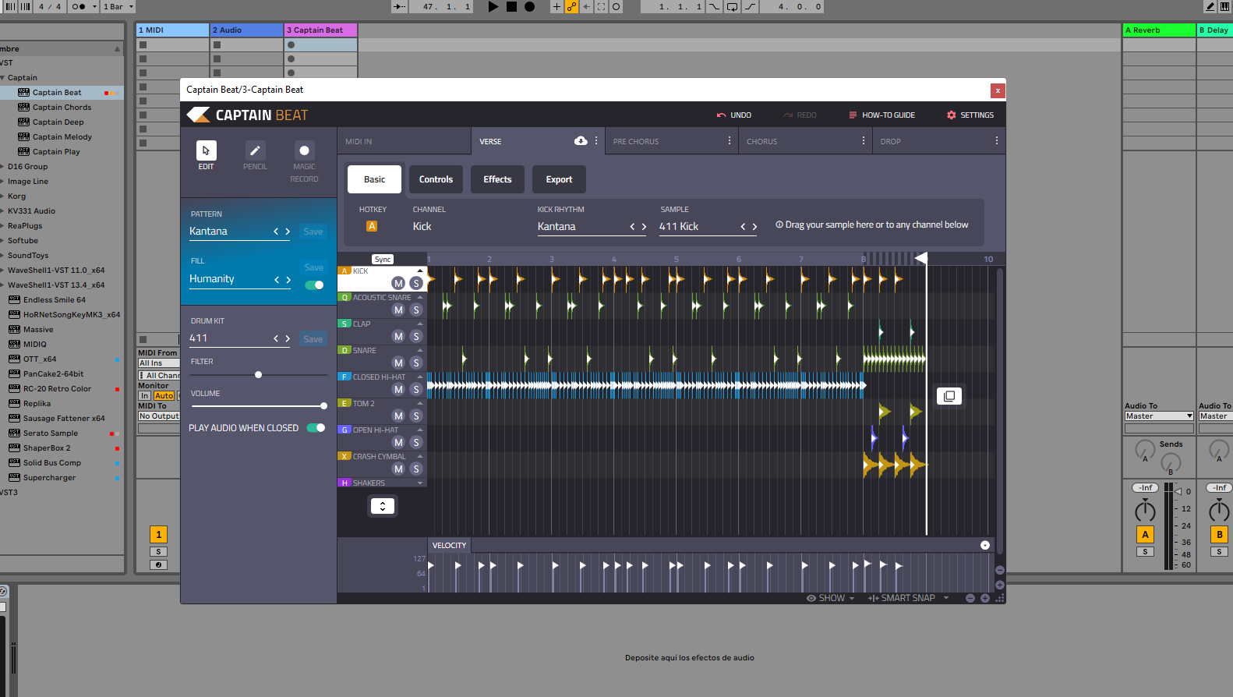This screenshot has height=697, width=1233.
Task: Click the loop copy icon at pattern end
Action: 949,396
